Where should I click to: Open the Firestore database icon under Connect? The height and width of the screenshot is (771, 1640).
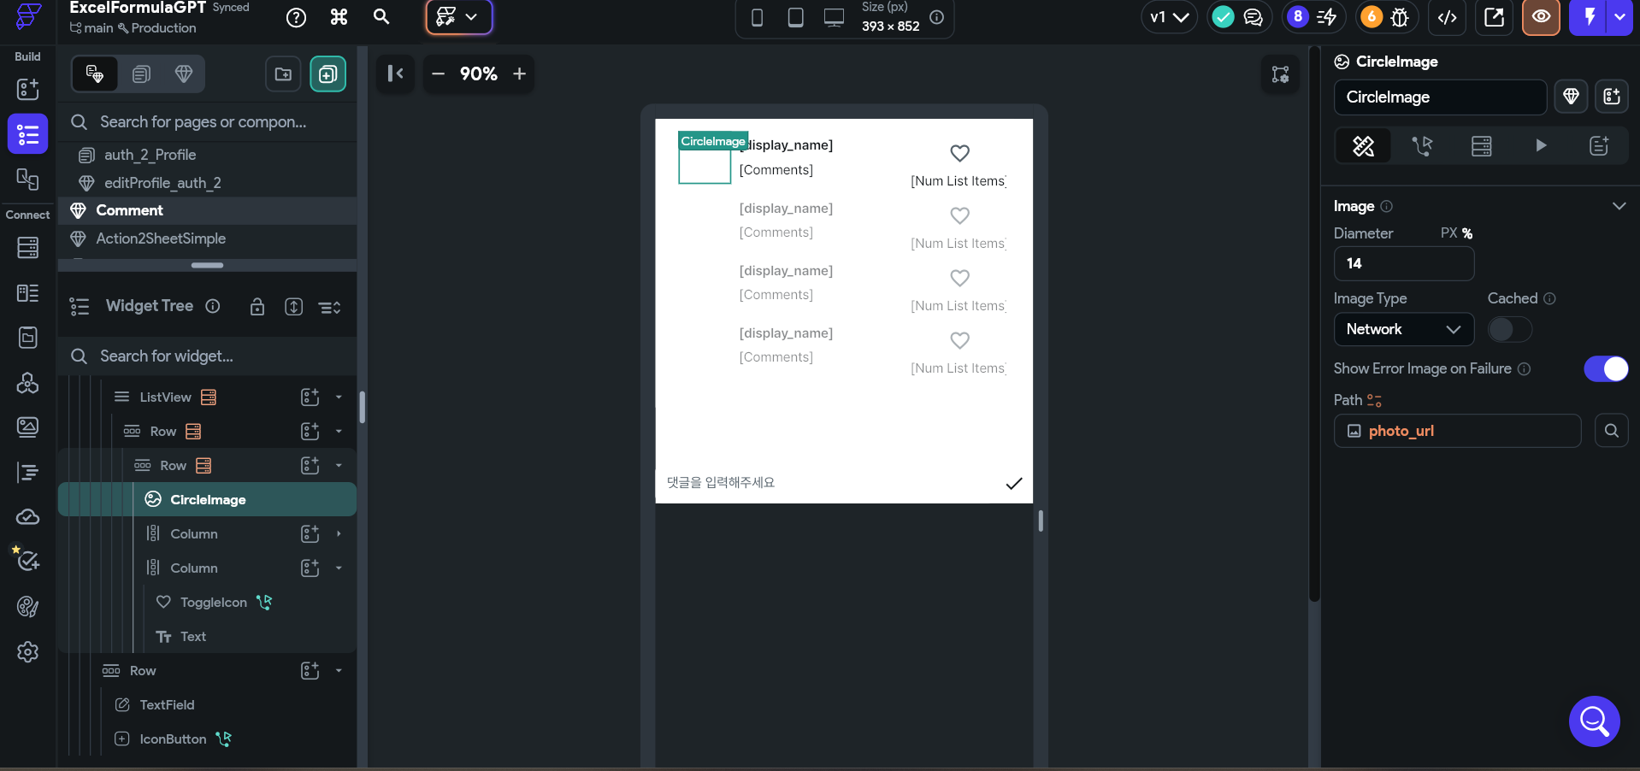coord(27,247)
